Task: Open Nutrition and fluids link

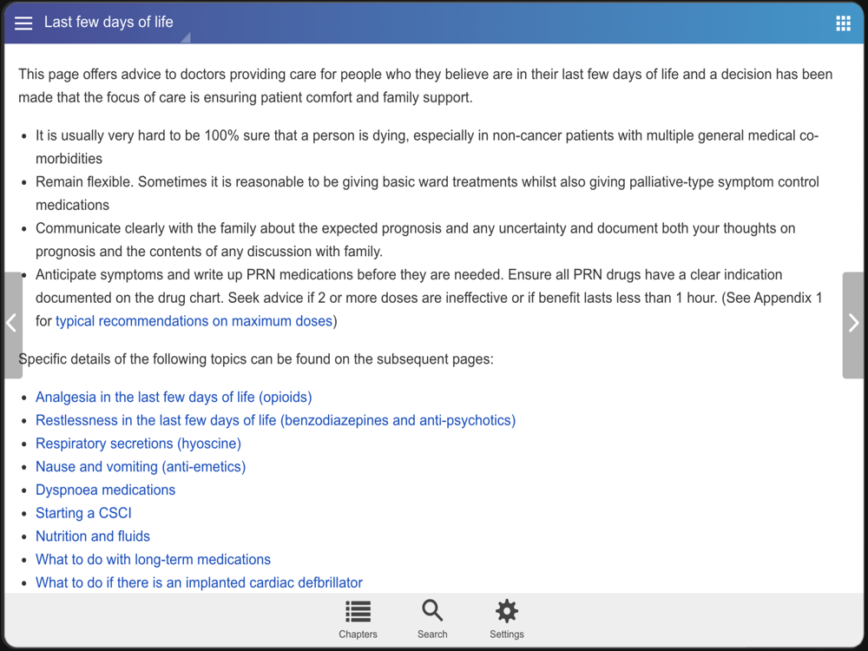Action: coord(93,536)
